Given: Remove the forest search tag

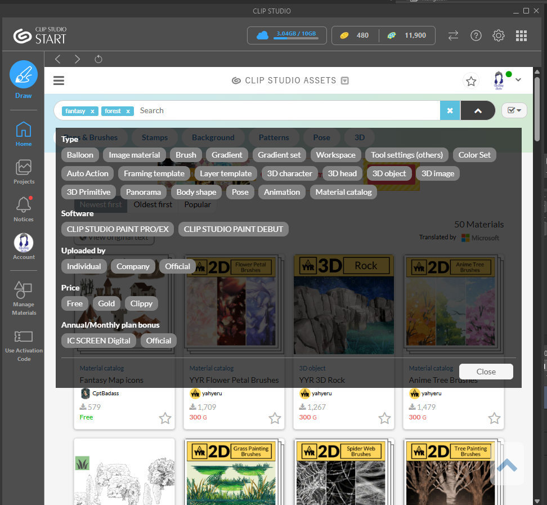Looking at the screenshot, I should (128, 111).
